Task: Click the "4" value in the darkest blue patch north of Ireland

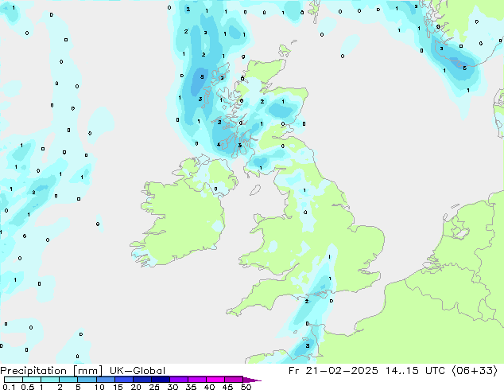Action: 219,145
